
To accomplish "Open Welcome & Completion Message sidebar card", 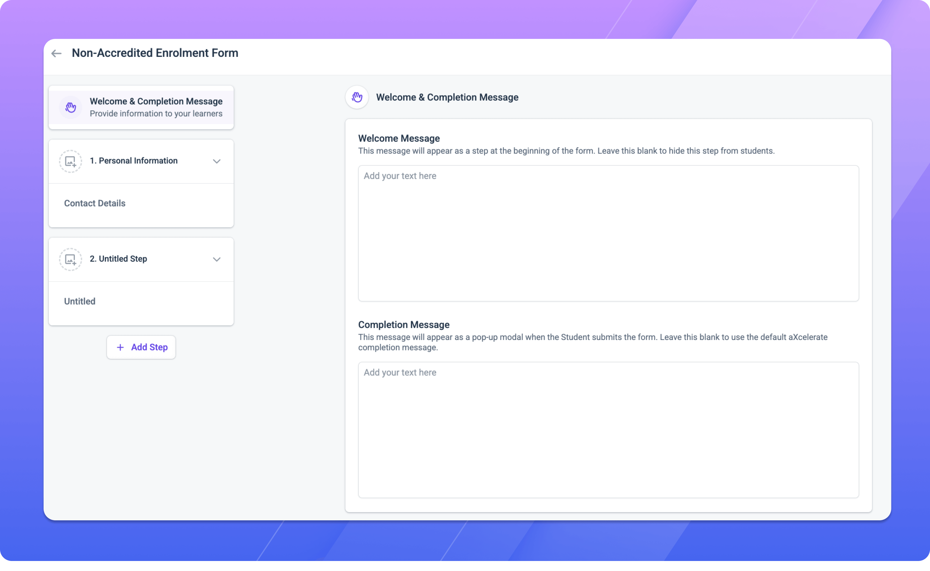I will click(141, 108).
